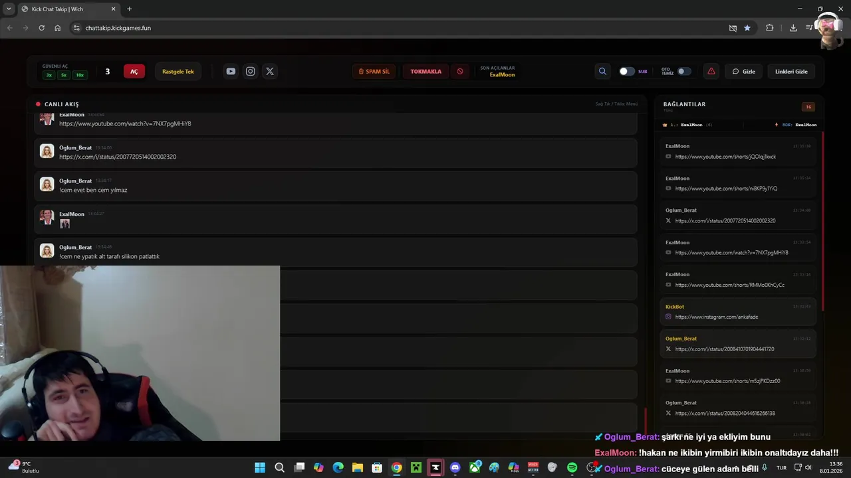Click YouTube icon beside shorts/jQOIqj1kxck link
This screenshot has height=478, width=851.
point(668,157)
